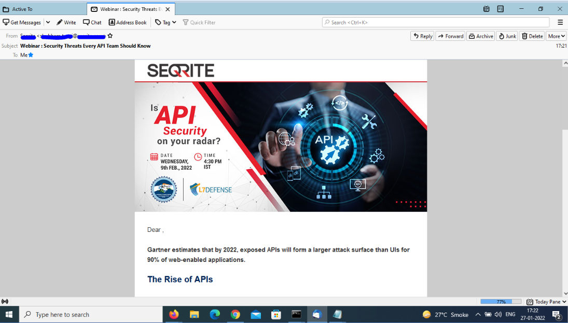Image resolution: width=568 pixels, height=323 pixels.
Task: Show hidden system tray icons
Action: [478, 314]
